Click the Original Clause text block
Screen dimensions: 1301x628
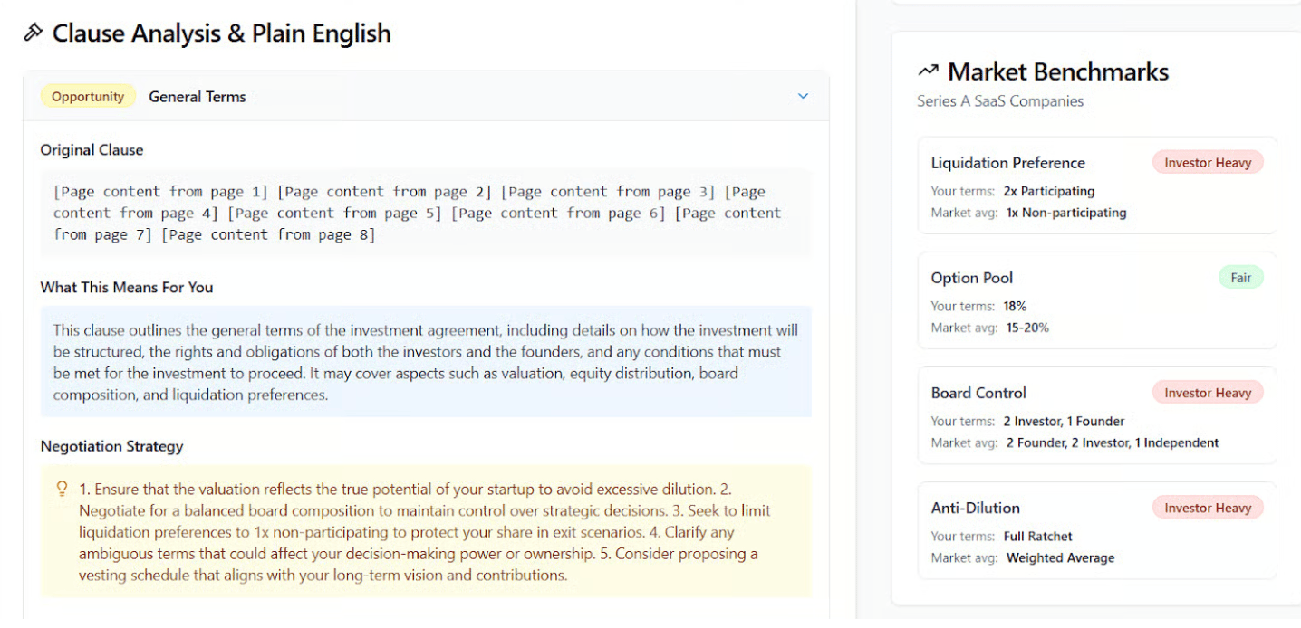[426, 214]
